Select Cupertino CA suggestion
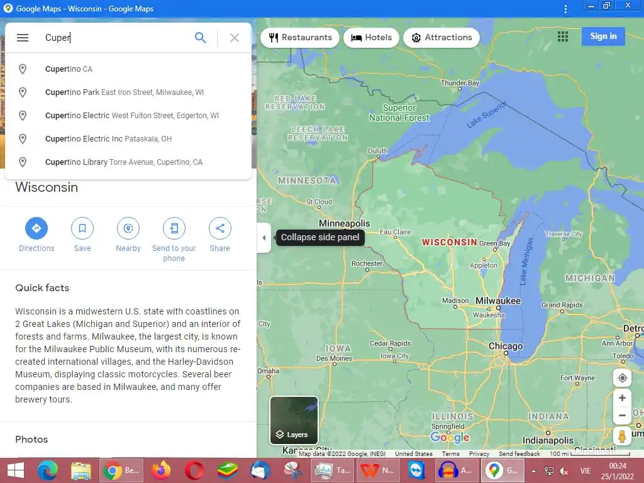The width and height of the screenshot is (644, 483). [x=128, y=69]
